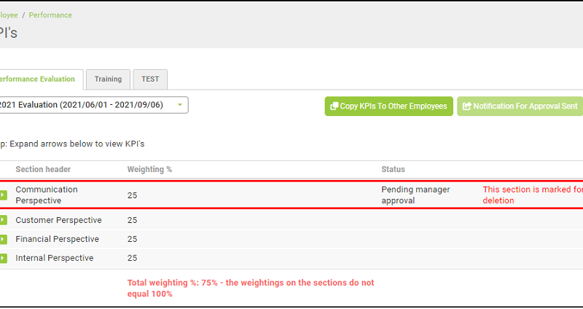The image size is (583, 309).
Task: Click Copy KPIs To Other Employees button
Action: pyautogui.click(x=389, y=106)
